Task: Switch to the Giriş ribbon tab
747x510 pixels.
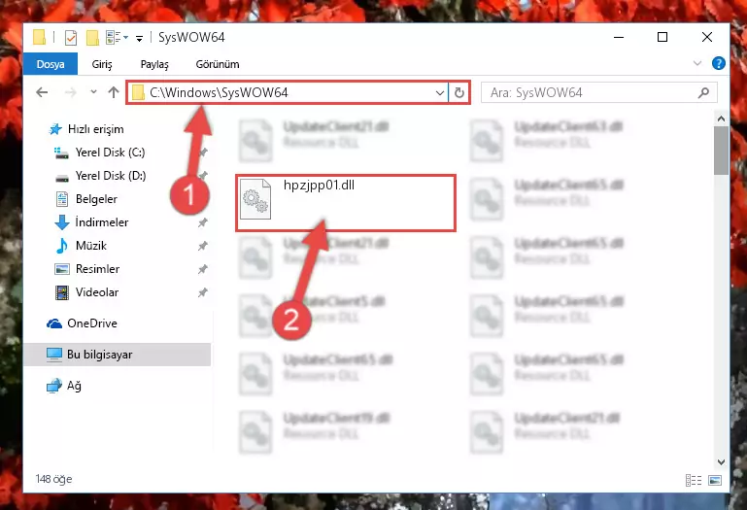Action: coord(102,64)
